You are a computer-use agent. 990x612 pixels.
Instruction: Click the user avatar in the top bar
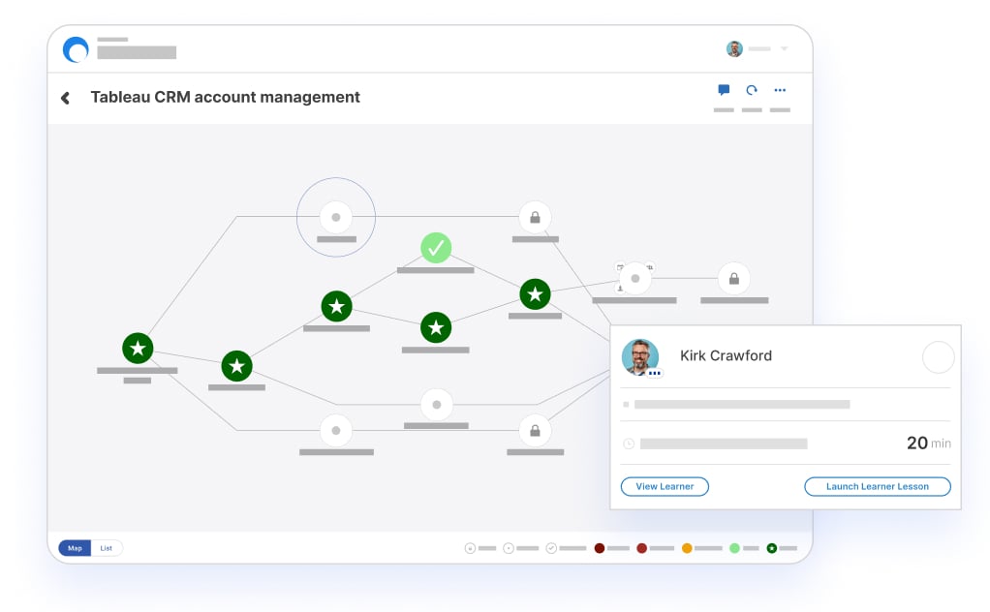(x=734, y=49)
